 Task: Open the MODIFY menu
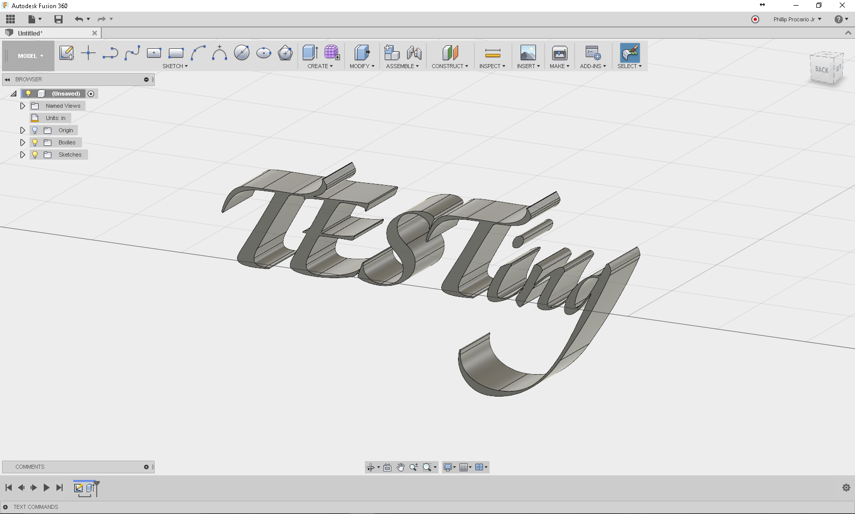click(362, 66)
